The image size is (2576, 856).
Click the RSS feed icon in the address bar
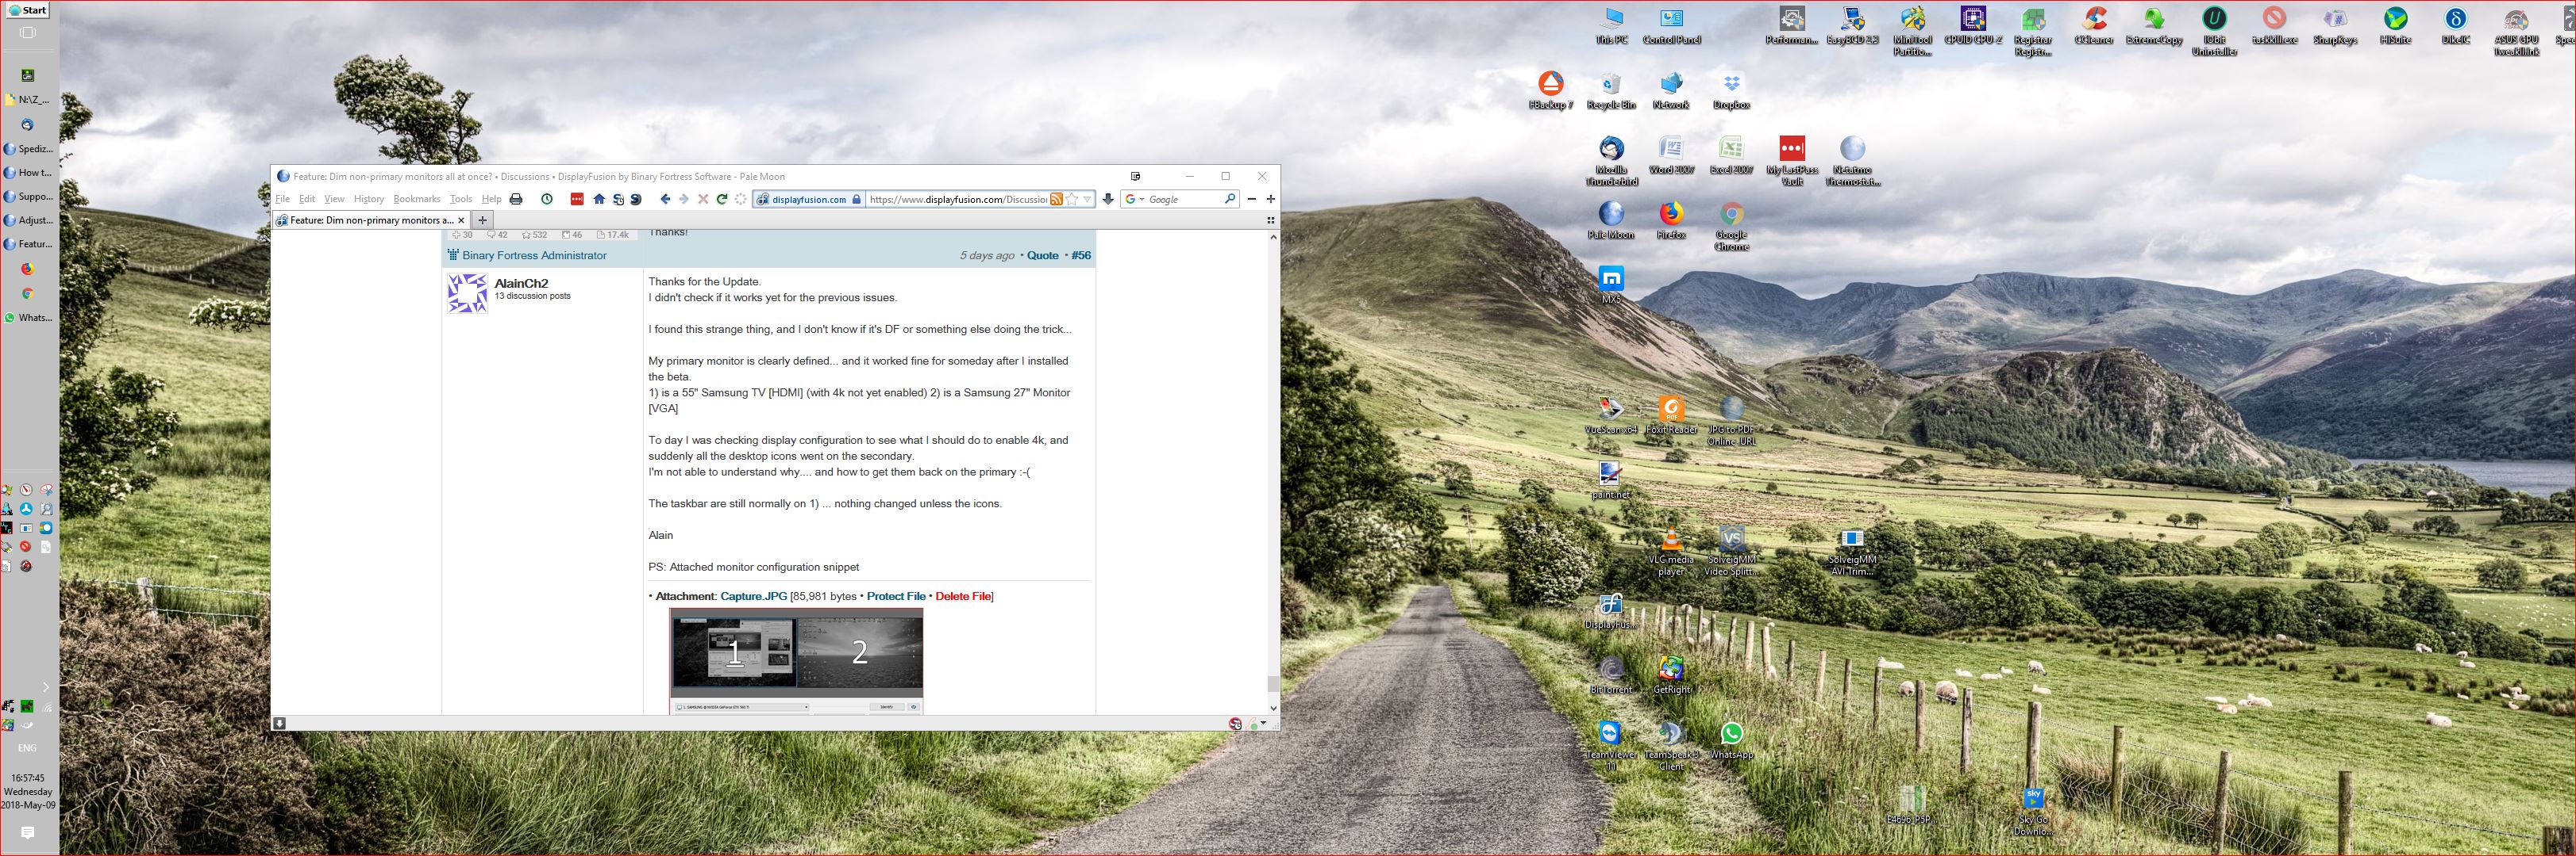[x=1056, y=200]
